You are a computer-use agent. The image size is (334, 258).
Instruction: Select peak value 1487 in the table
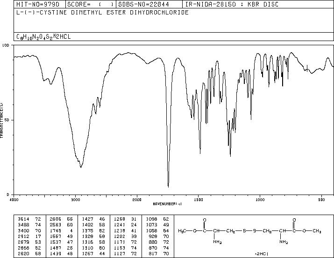[x=56, y=248]
